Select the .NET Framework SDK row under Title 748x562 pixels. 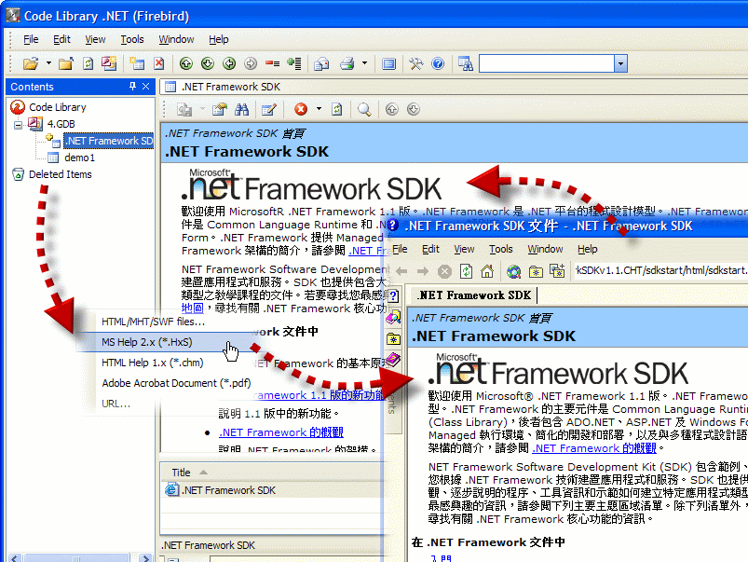click(x=228, y=490)
